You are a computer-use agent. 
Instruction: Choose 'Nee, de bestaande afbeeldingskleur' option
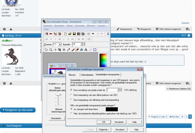71,113
